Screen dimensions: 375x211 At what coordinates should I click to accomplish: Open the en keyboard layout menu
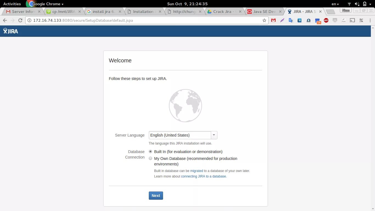(335, 4)
